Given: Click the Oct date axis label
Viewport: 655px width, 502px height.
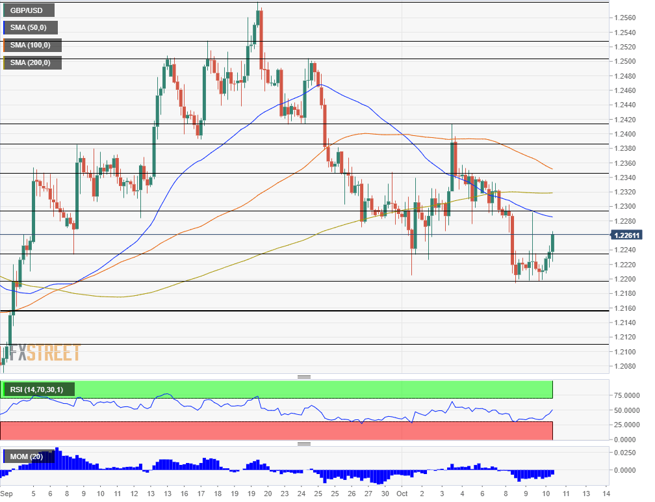Looking at the screenshot, I should click(402, 494).
